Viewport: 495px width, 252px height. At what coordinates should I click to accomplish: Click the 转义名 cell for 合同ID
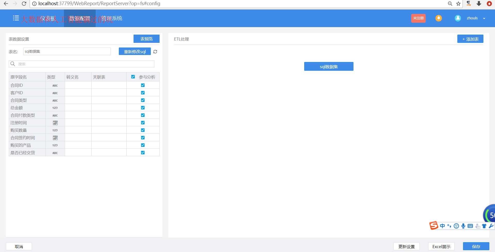pos(78,85)
